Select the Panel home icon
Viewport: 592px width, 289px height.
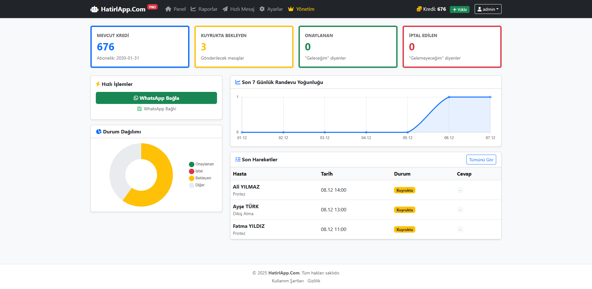[x=168, y=9]
